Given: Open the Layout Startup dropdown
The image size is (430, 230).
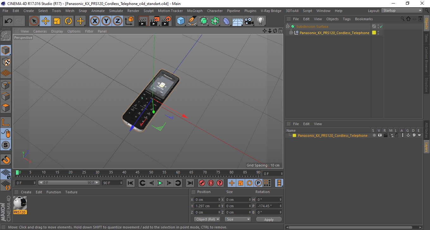Looking at the screenshot, I should point(402,10).
